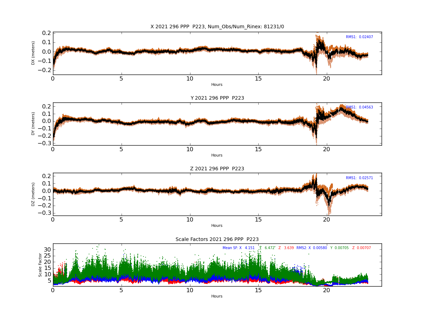Click the blue 'RMS2: X 0.00580' text
Viewport: 424px width, 318px height.
point(312,248)
